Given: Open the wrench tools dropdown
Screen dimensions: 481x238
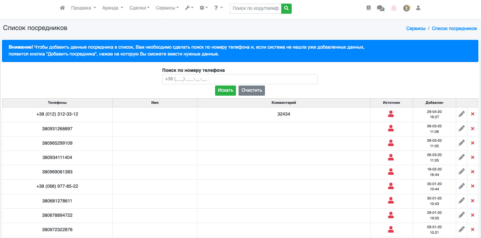Looking at the screenshot, I should click(189, 8).
